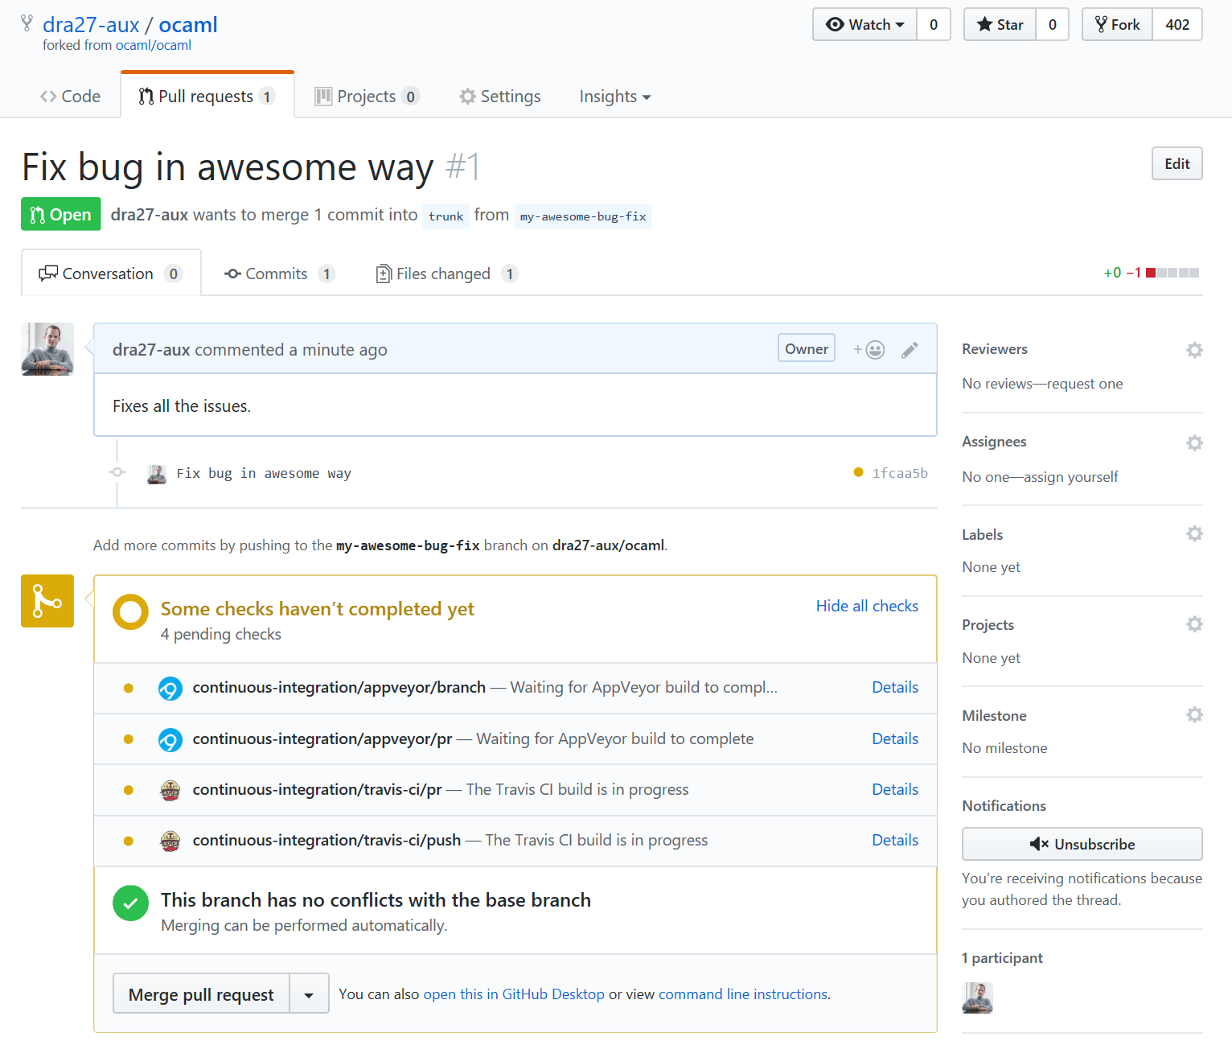Open the commit message 'Fix bug in awesome way'
1232x1045 pixels.
tap(264, 473)
